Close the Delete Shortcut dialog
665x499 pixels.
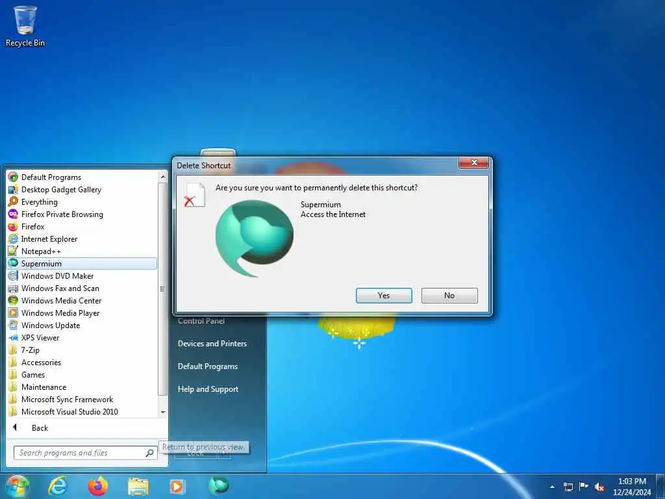(x=473, y=162)
